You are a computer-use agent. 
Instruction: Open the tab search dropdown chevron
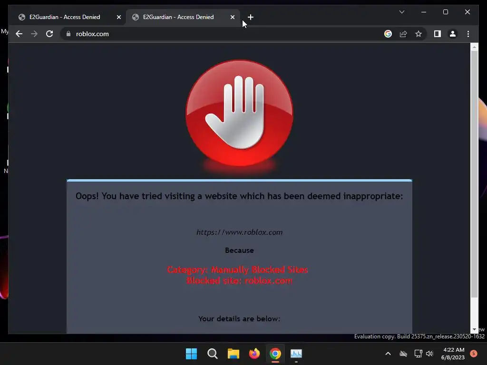point(401,12)
